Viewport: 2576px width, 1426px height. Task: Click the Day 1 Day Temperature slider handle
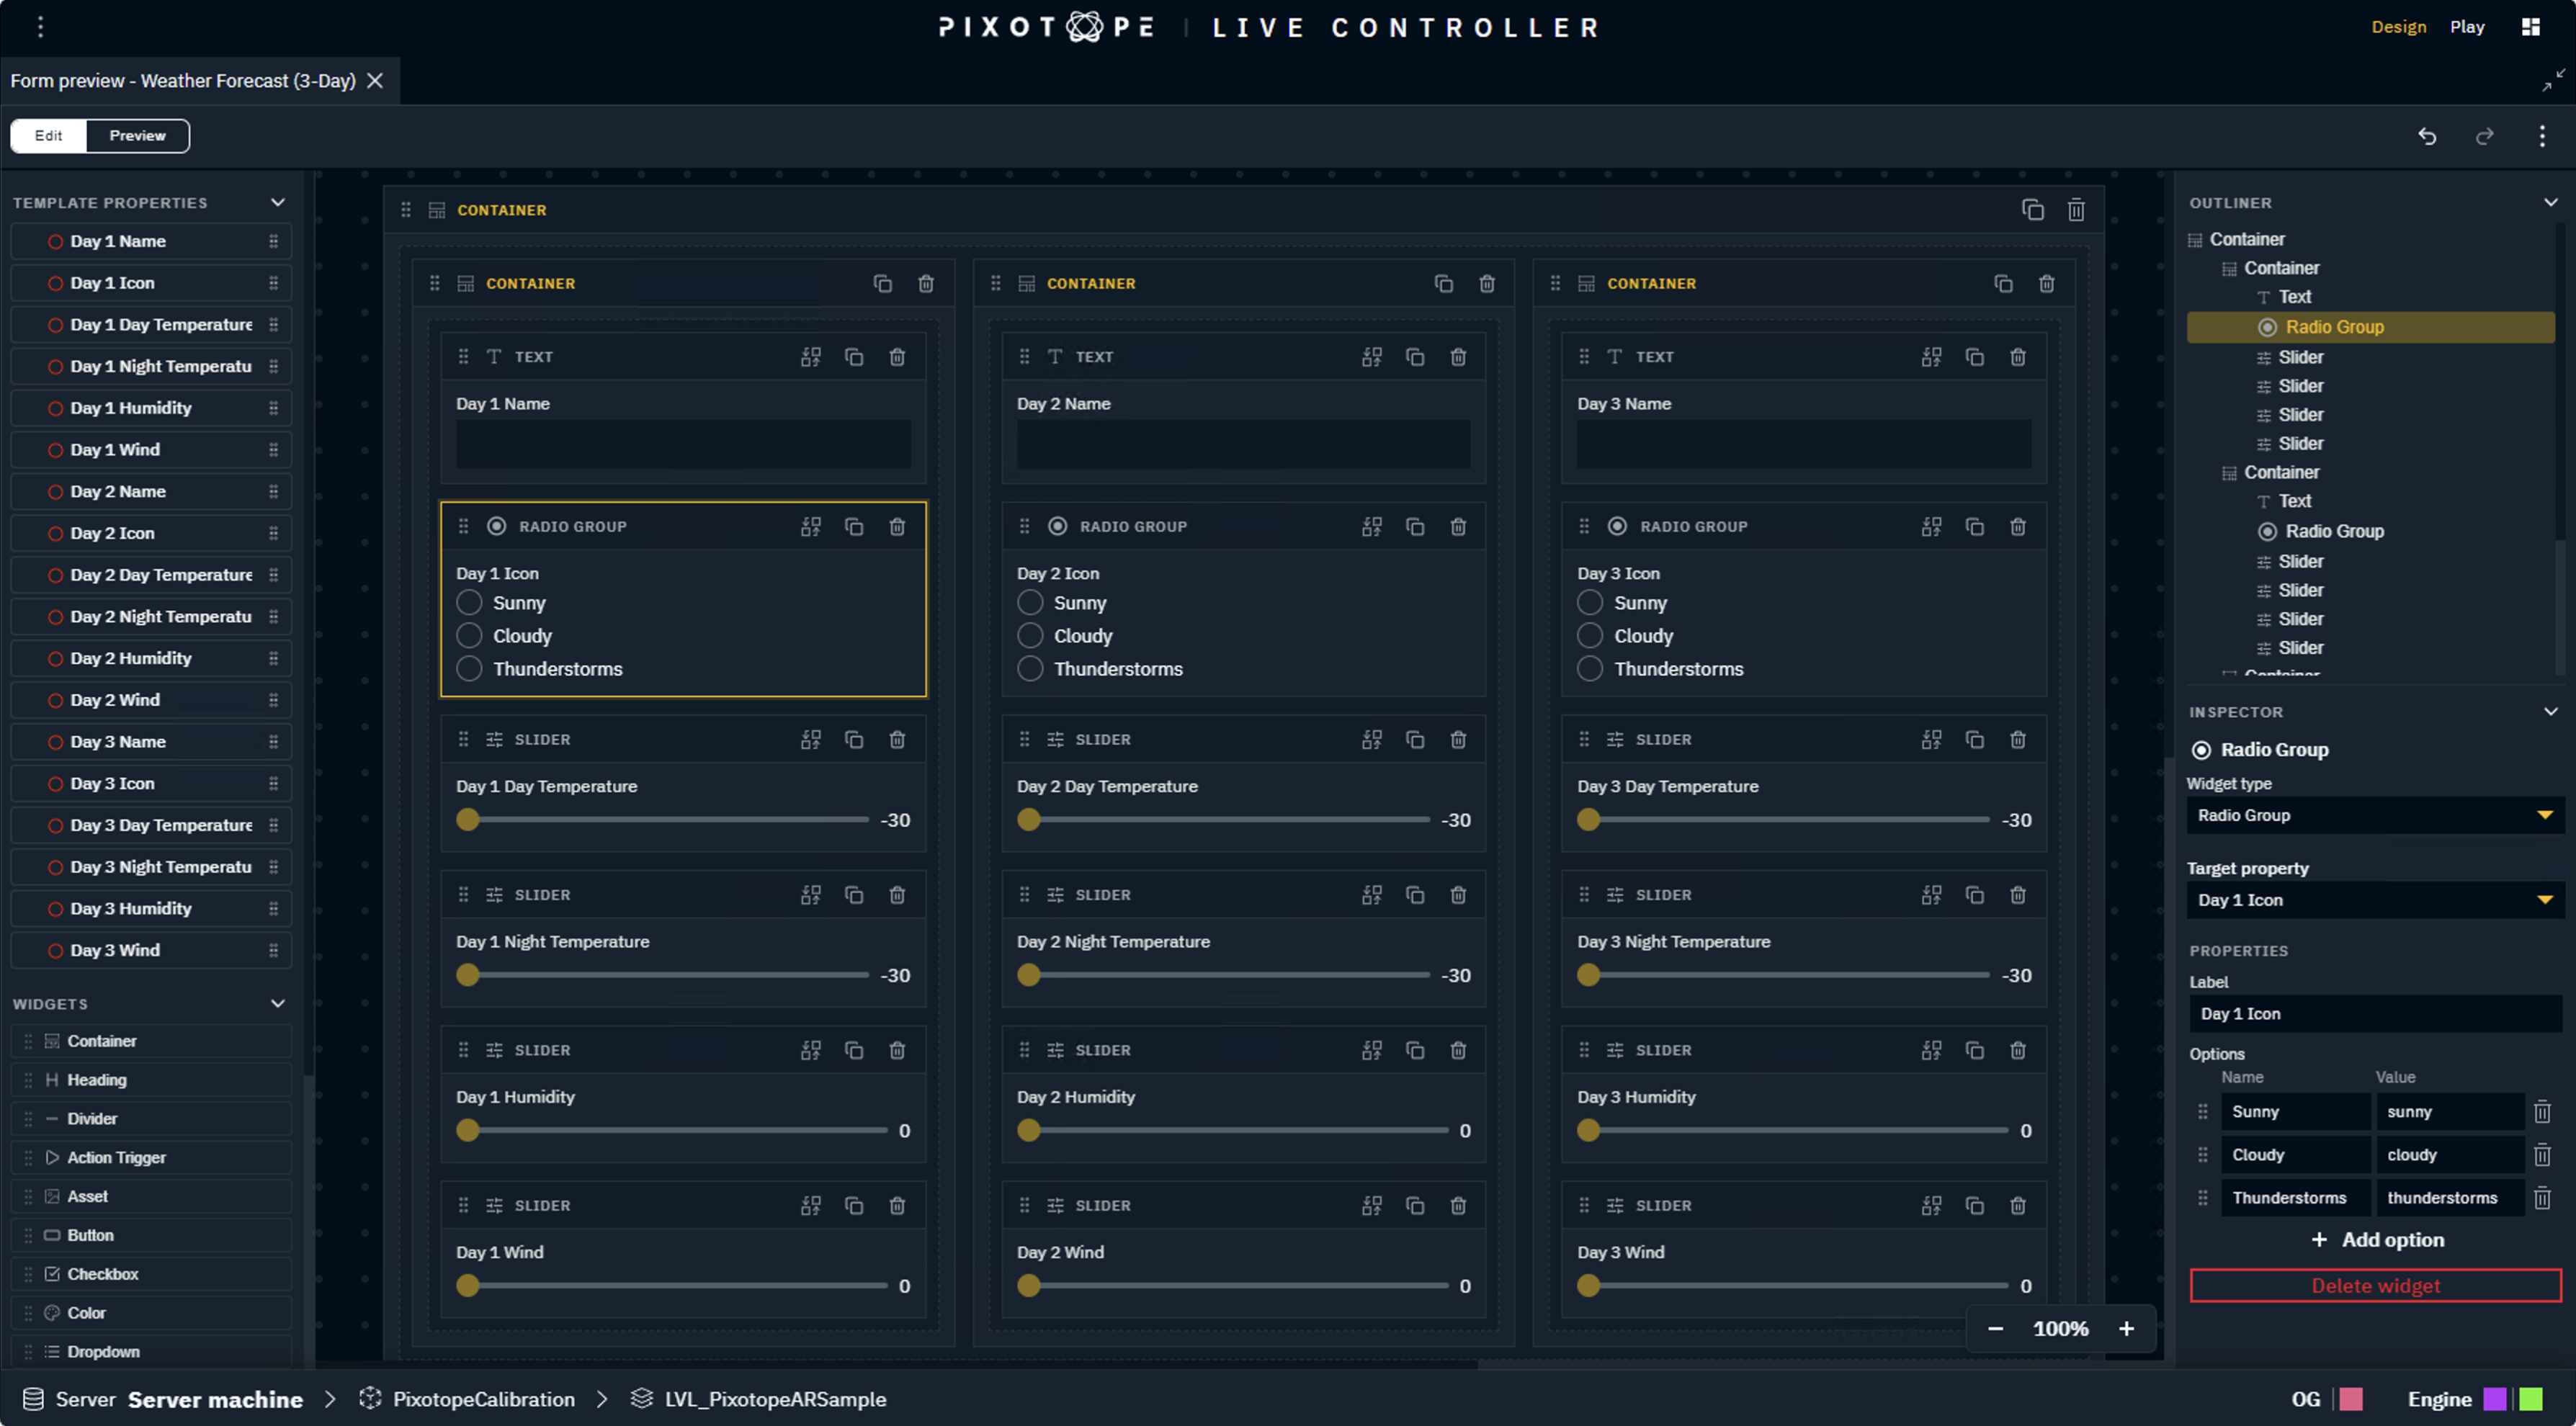468,820
